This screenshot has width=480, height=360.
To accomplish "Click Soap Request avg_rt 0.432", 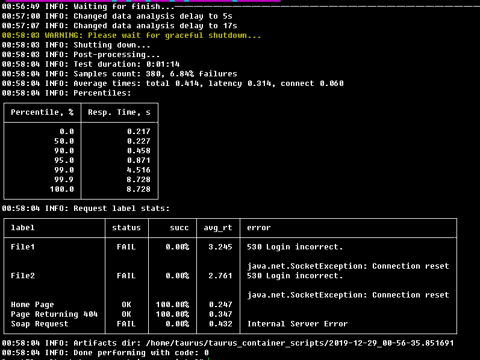I will 220,324.
